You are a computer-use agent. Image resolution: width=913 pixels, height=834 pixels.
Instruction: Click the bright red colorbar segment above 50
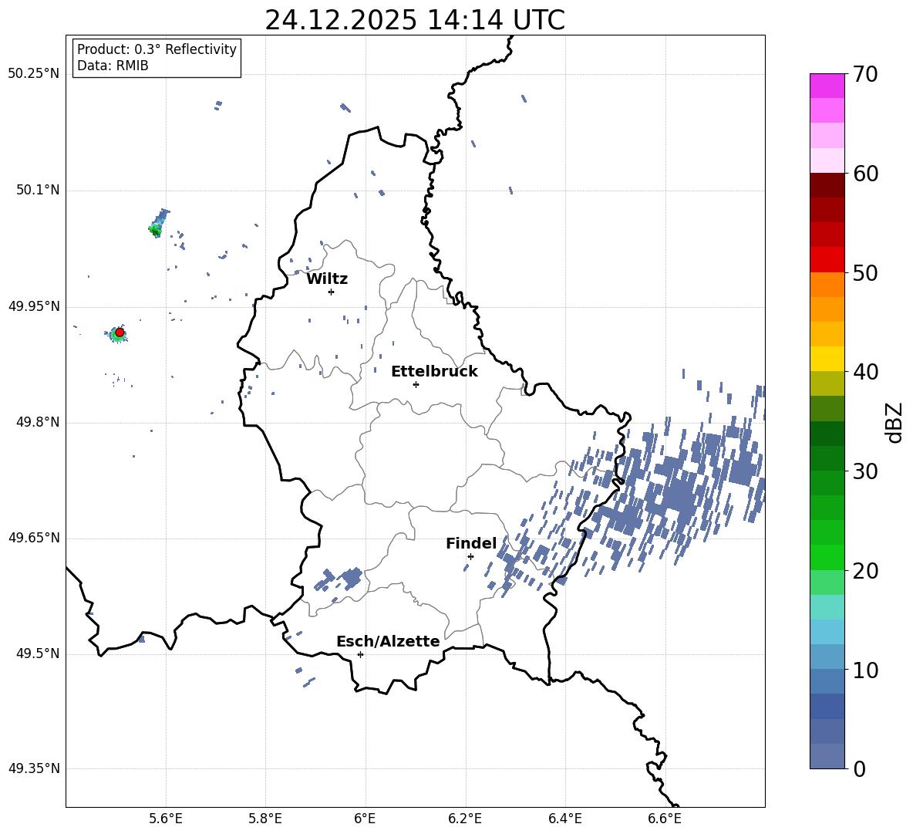click(x=827, y=260)
